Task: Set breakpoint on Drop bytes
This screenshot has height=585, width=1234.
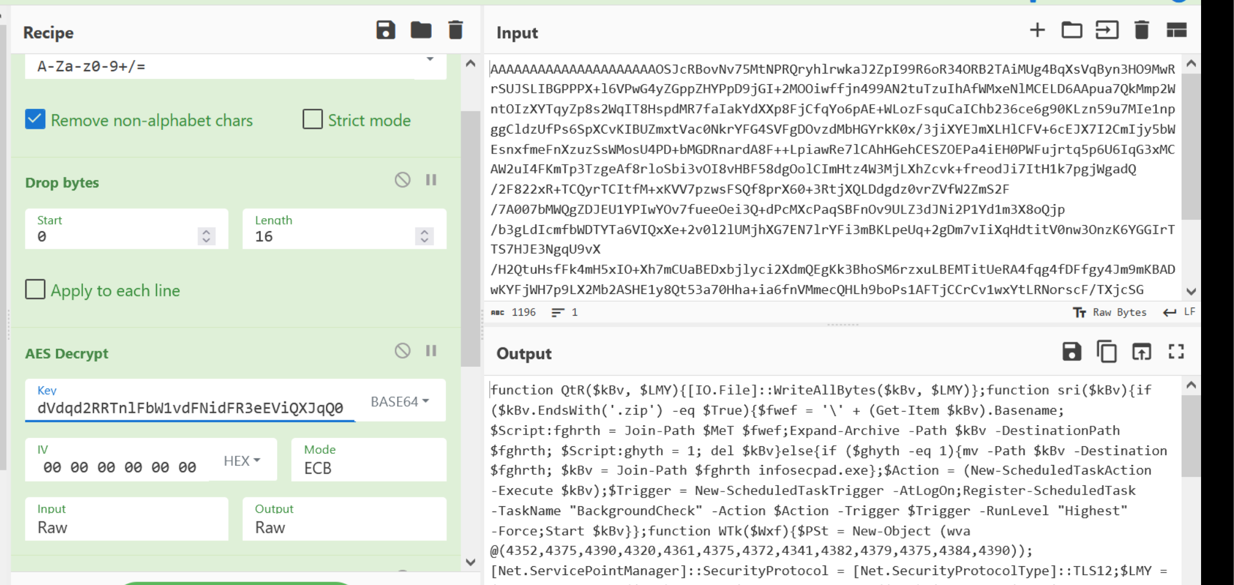Action: (431, 179)
